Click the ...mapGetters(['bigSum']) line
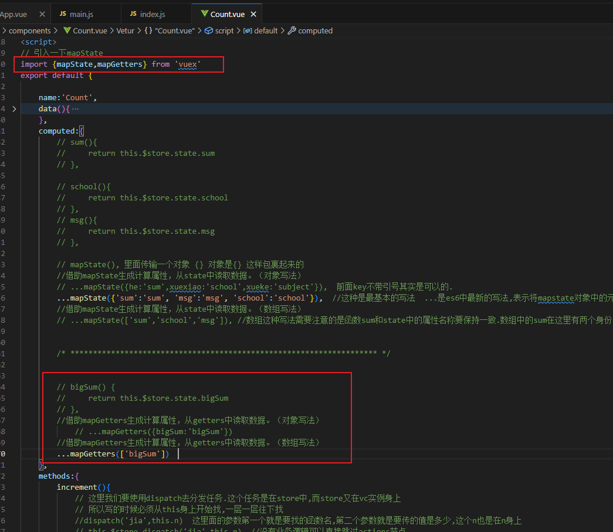Image resolution: width=613 pixels, height=532 pixels. (113, 454)
